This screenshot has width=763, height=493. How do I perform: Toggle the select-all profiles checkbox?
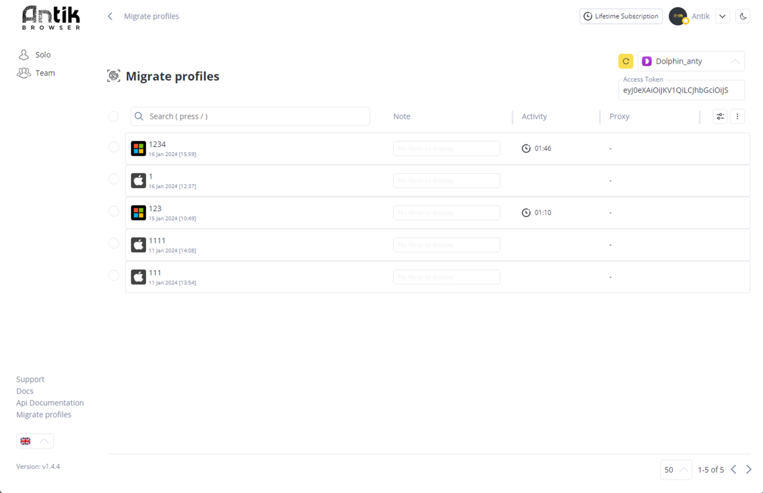(113, 117)
